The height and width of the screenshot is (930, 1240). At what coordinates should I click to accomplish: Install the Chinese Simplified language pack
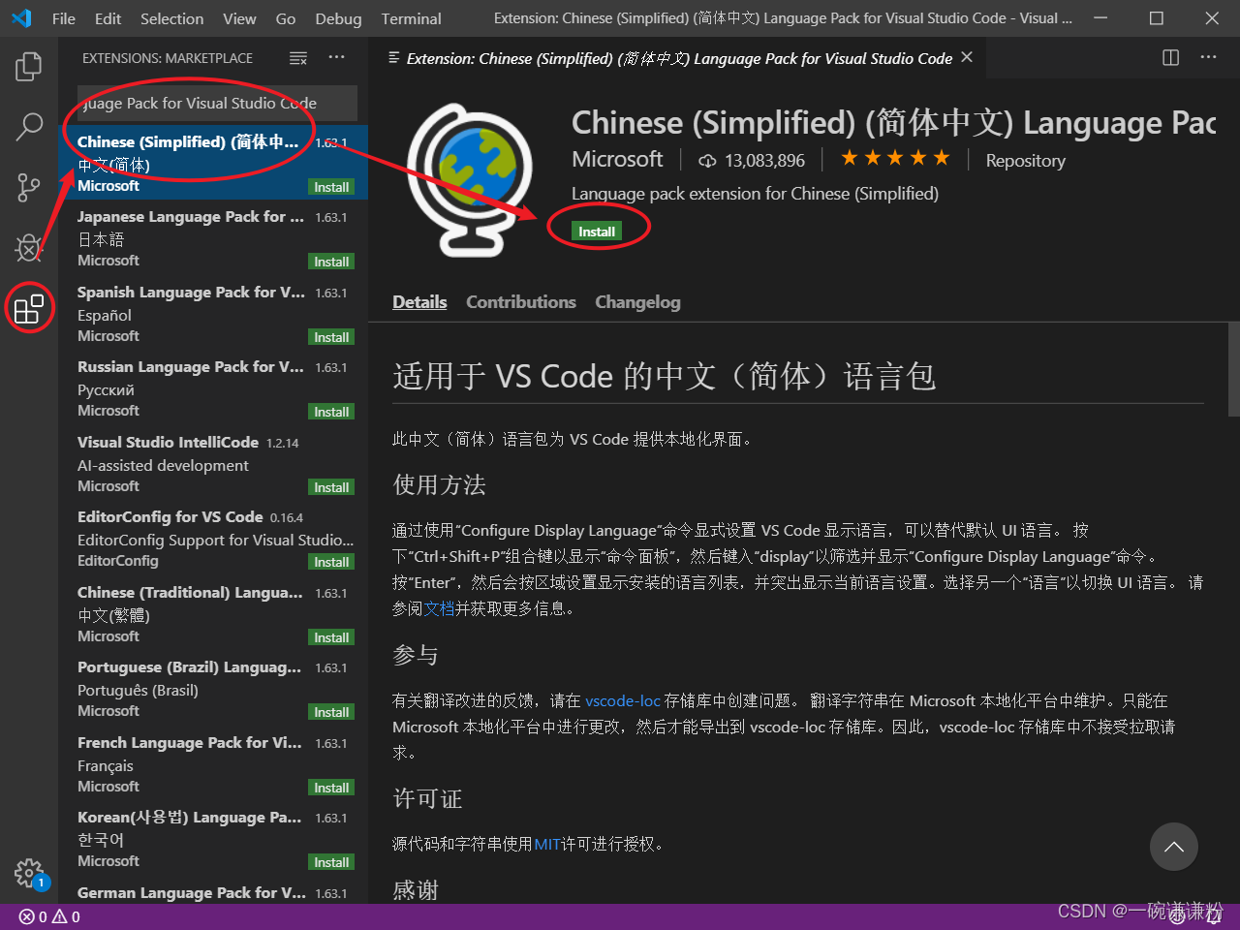tap(597, 231)
